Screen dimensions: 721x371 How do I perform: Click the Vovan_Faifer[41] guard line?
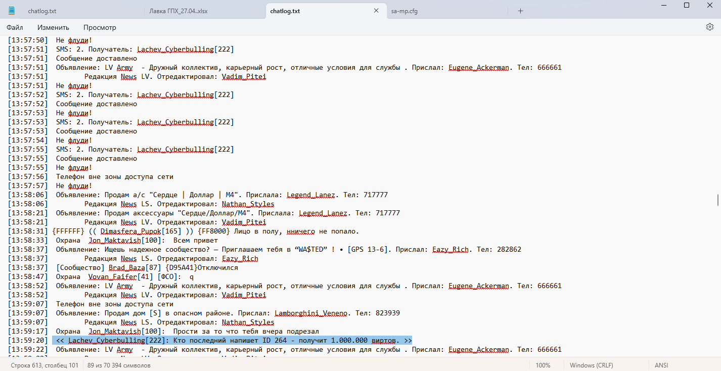pyautogui.click(x=101, y=277)
